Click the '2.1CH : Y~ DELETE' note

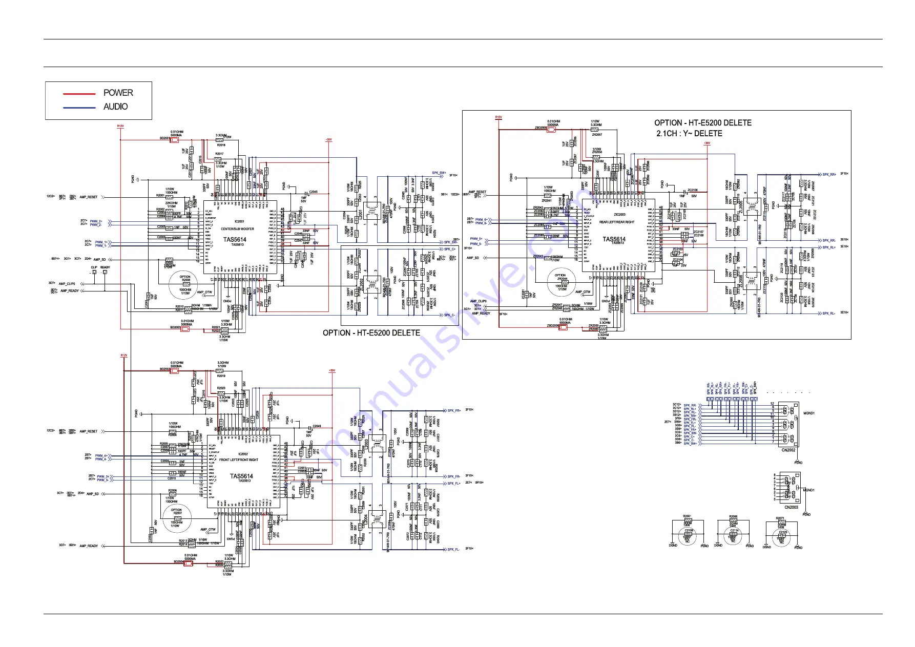coord(690,133)
